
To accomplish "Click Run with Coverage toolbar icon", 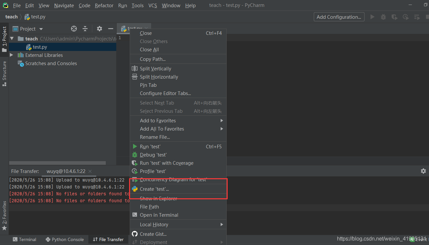I will click(x=395, y=17).
